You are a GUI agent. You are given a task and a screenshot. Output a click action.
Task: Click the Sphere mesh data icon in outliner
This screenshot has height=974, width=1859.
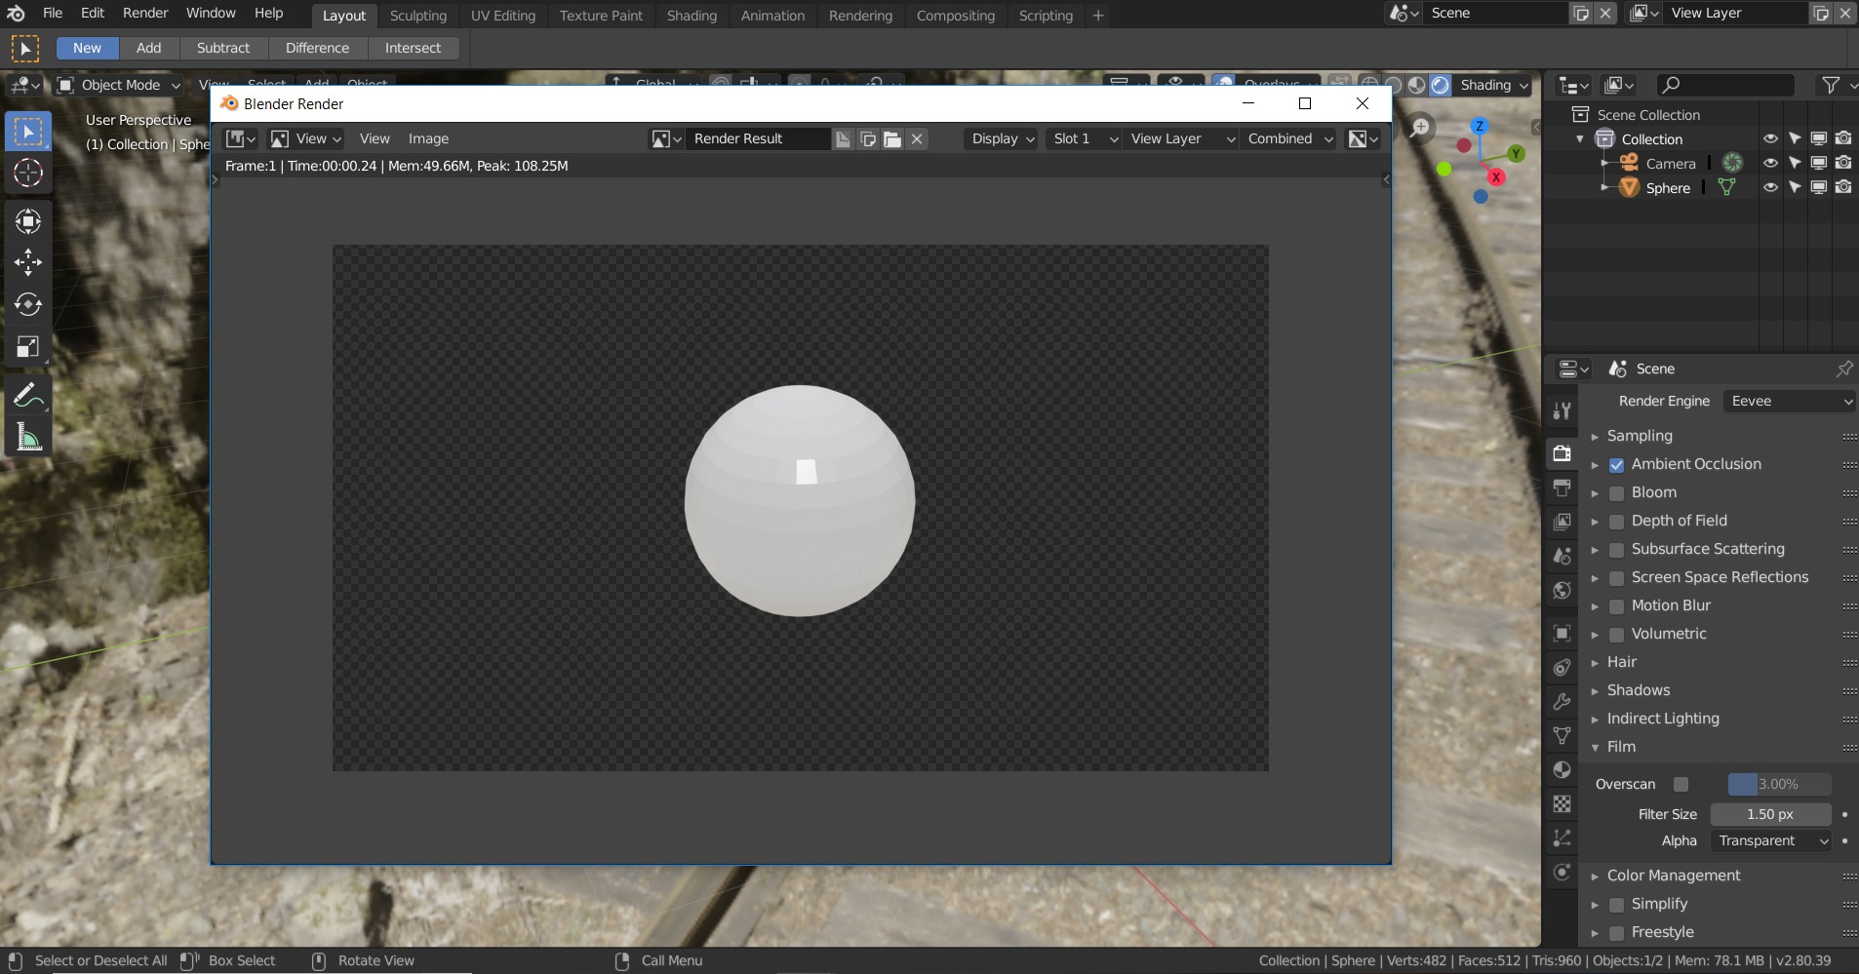[x=1726, y=187]
